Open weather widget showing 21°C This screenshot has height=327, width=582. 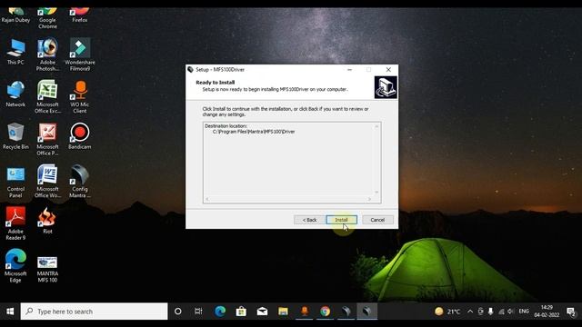(x=447, y=312)
